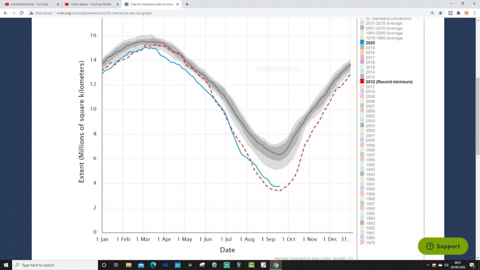Open new browser tab with plus
480x270 pixels.
[186, 4]
